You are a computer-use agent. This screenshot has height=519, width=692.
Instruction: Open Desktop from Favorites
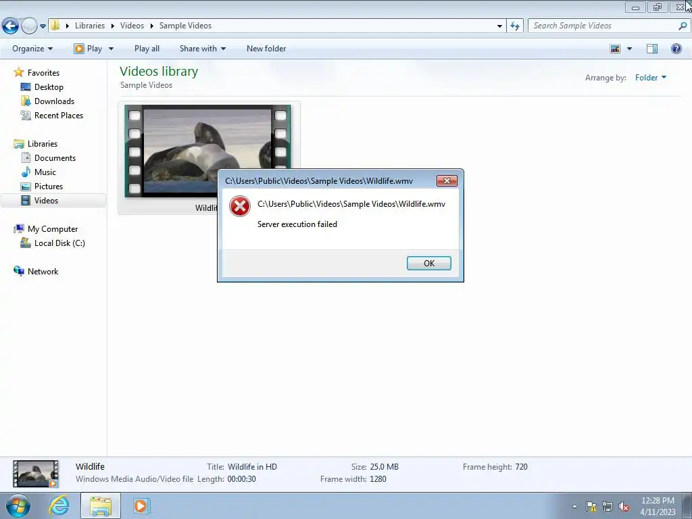coord(49,87)
